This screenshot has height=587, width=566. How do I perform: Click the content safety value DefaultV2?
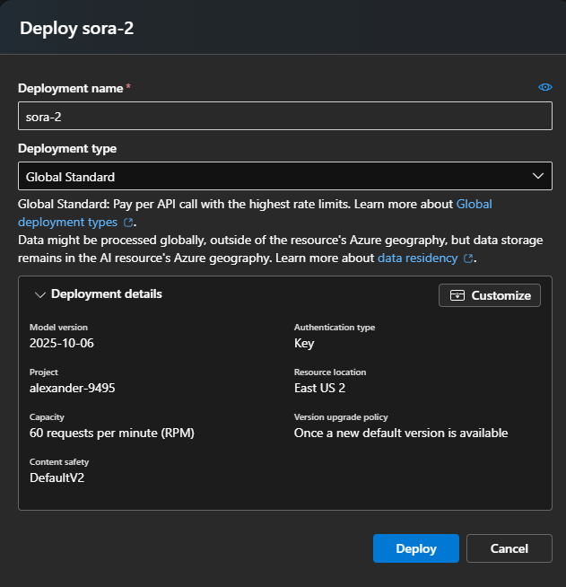pos(57,478)
